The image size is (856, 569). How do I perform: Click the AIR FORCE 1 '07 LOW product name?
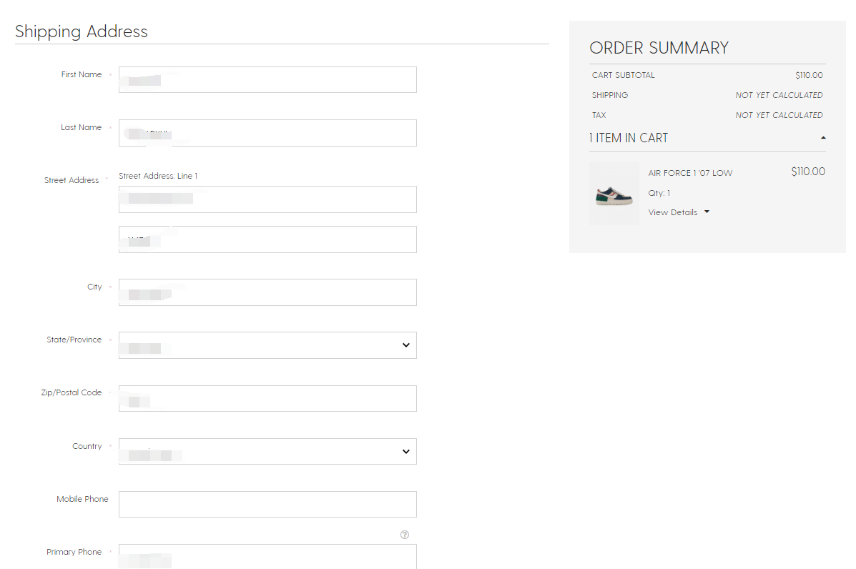tap(690, 173)
